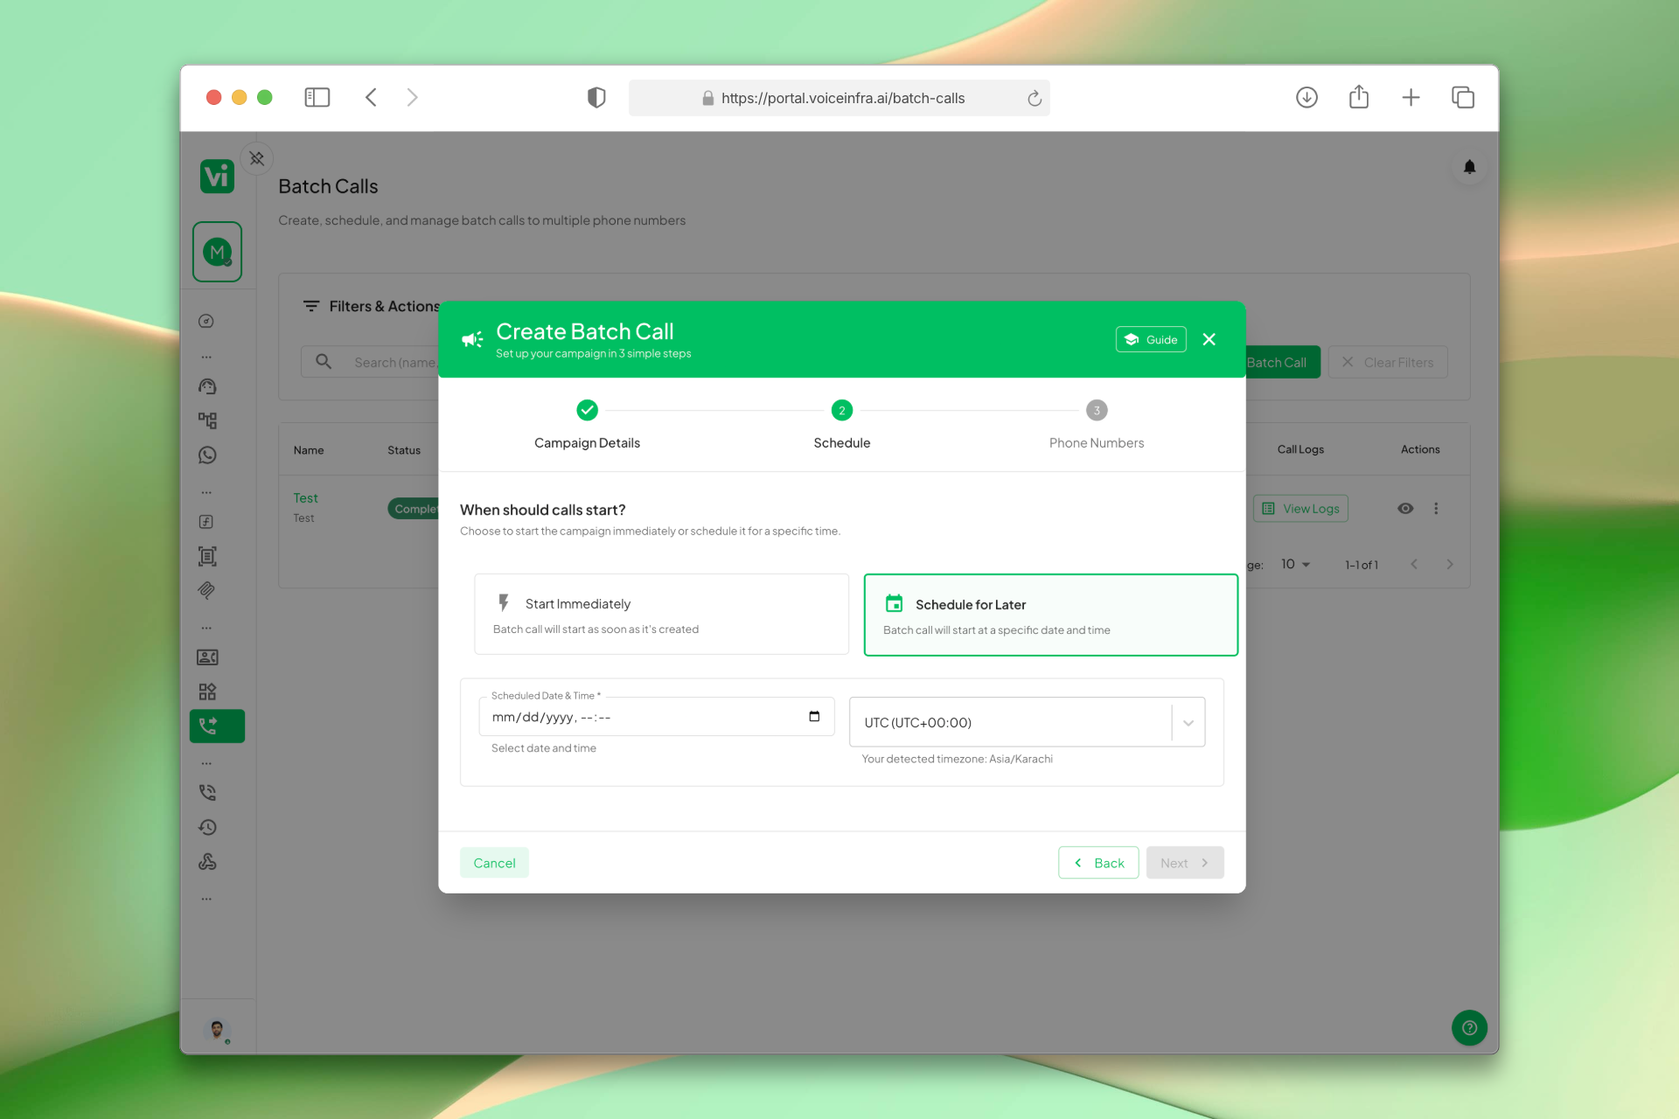This screenshot has height=1119, width=1679.
Task: Click the step 3 circle indicator
Action: click(1096, 410)
